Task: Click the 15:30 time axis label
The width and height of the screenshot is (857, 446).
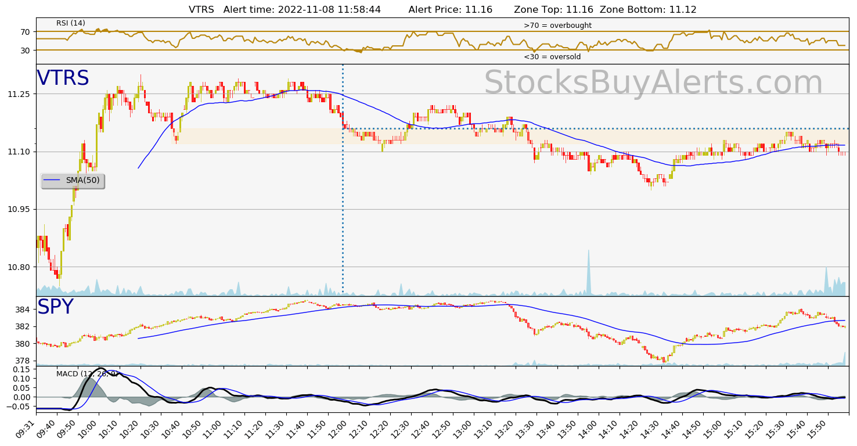Action: point(776,429)
